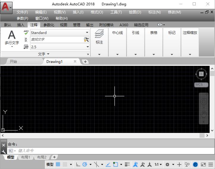Expand the 文字 panel title
The image size is (215, 169).
click(44, 54)
